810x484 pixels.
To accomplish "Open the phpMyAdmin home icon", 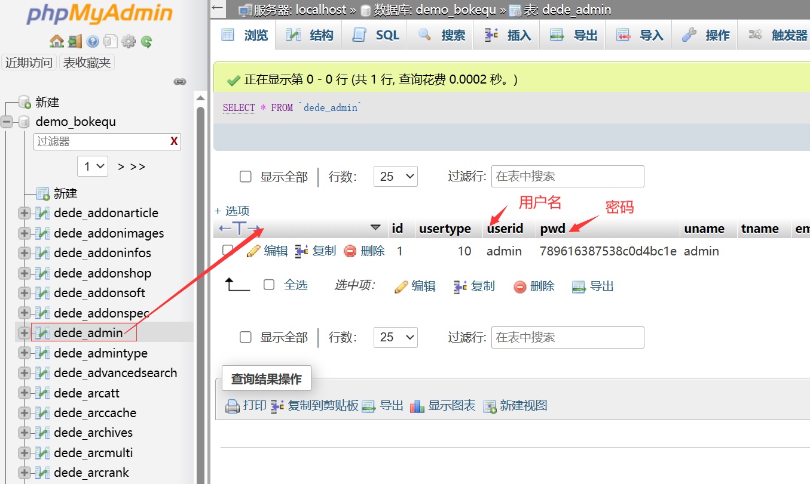I will click(x=57, y=41).
